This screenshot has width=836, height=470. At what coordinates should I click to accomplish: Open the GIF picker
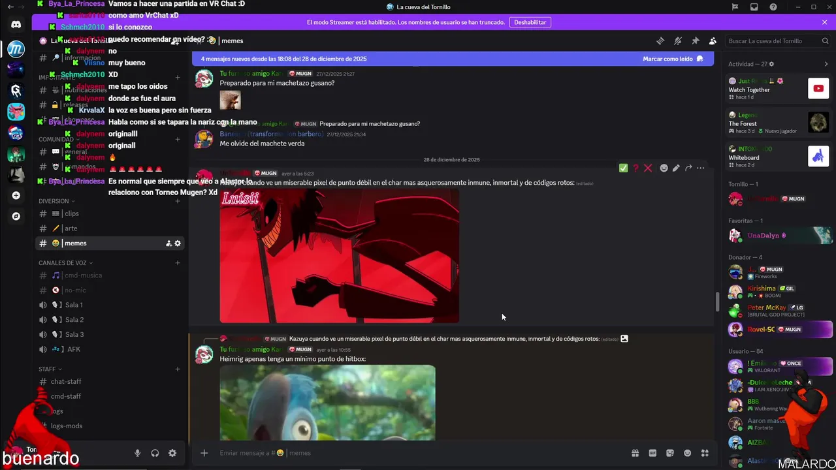pos(652,453)
